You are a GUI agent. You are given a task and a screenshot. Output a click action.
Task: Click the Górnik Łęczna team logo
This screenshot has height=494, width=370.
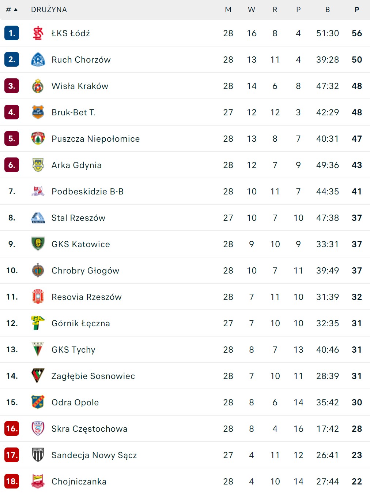(38, 323)
